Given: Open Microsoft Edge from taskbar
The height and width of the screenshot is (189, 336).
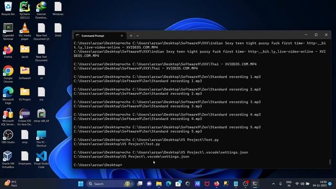Looking at the screenshot, I should tap(169, 184).
